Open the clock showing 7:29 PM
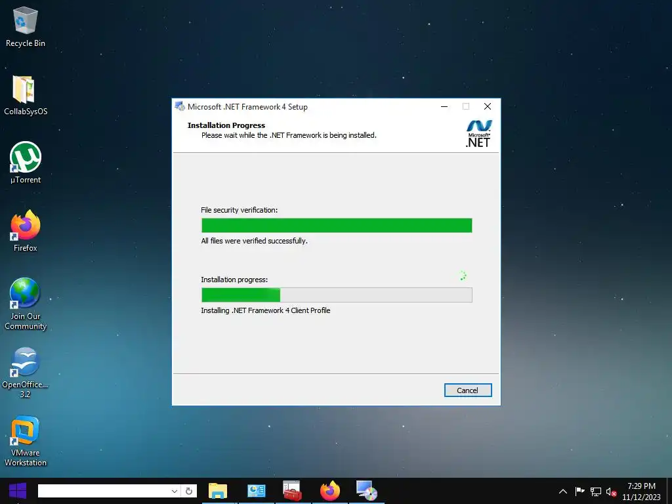 (641, 491)
